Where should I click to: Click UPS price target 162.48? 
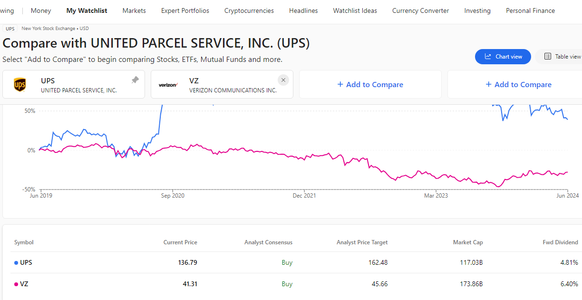tap(378, 262)
